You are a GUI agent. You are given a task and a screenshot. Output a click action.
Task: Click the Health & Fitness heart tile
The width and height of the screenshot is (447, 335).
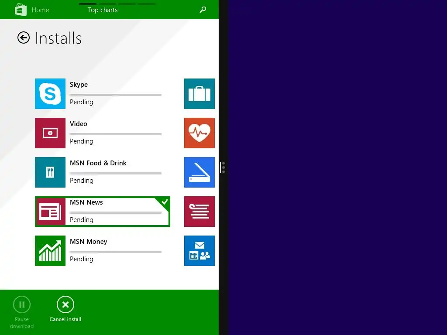(x=199, y=133)
